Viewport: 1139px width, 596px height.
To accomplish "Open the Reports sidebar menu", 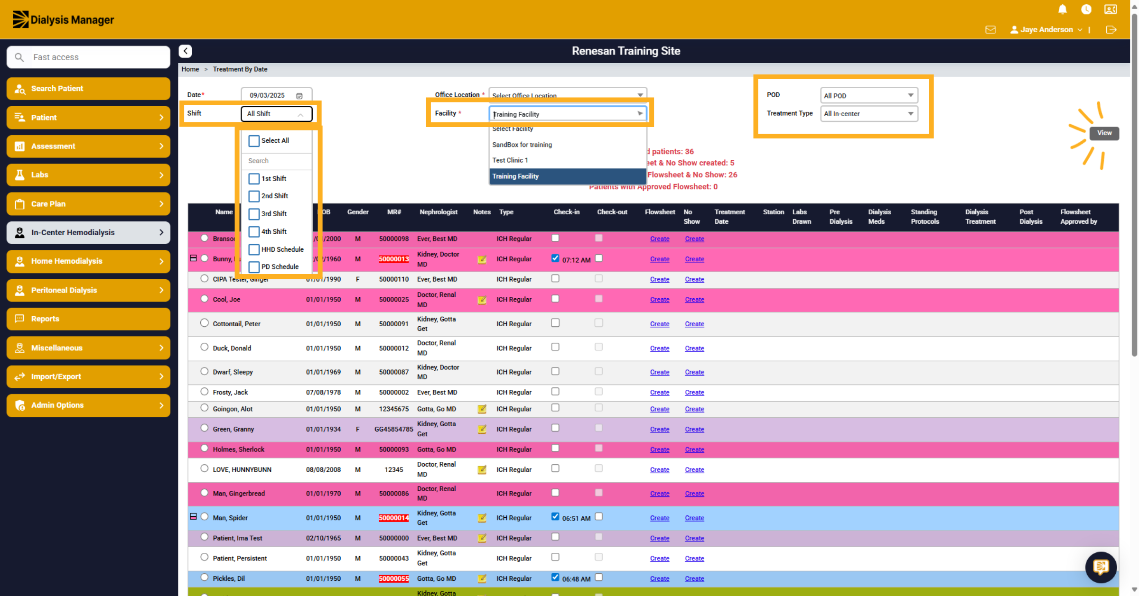I will coord(88,319).
